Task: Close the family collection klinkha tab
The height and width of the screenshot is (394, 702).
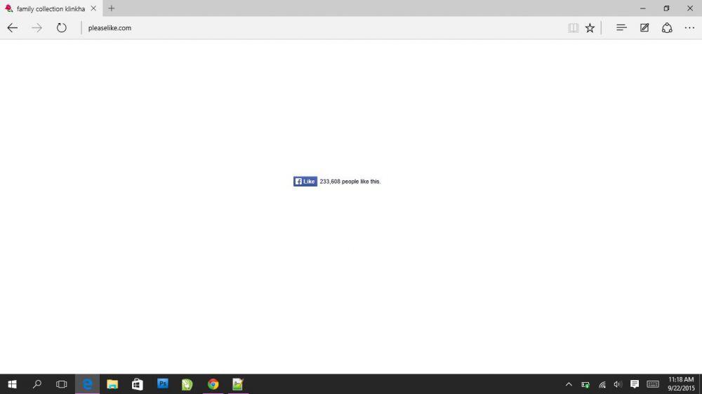Action: coord(93,8)
